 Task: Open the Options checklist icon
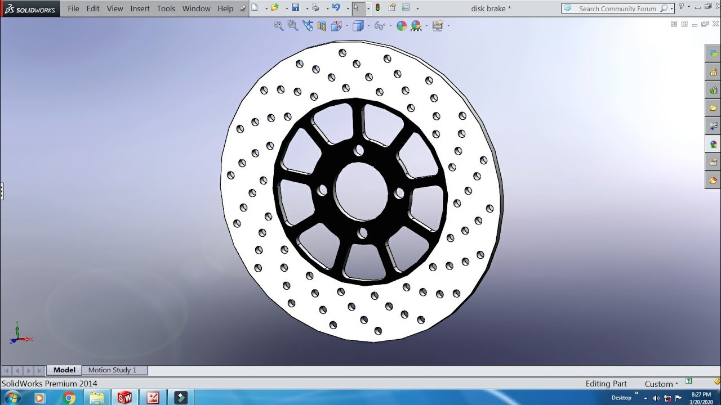click(x=406, y=8)
